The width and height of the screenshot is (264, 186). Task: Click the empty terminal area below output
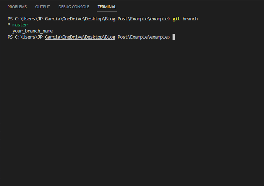pos(132,109)
